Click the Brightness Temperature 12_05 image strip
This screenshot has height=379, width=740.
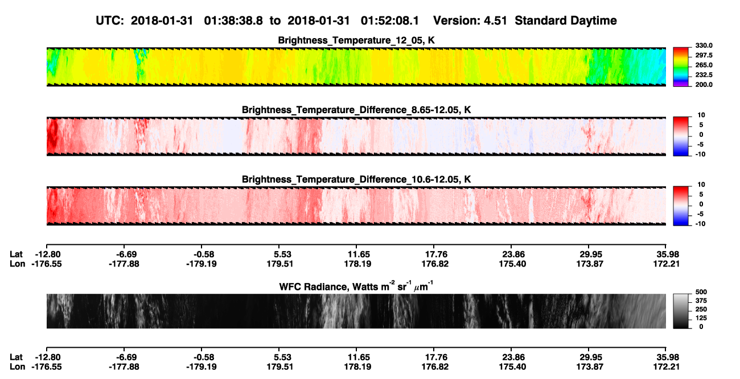pyautogui.click(x=356, y=67)
